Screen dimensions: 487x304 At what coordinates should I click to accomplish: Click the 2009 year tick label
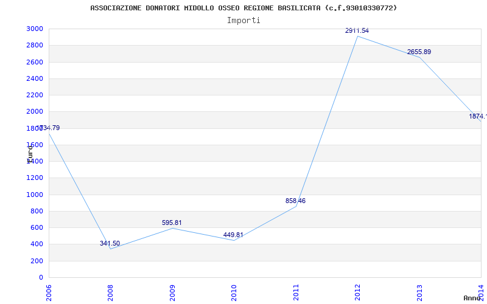tap(172, 293)
